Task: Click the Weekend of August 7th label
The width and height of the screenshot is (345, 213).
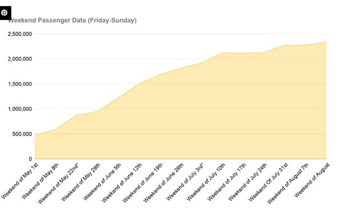Action: point(288,183)
